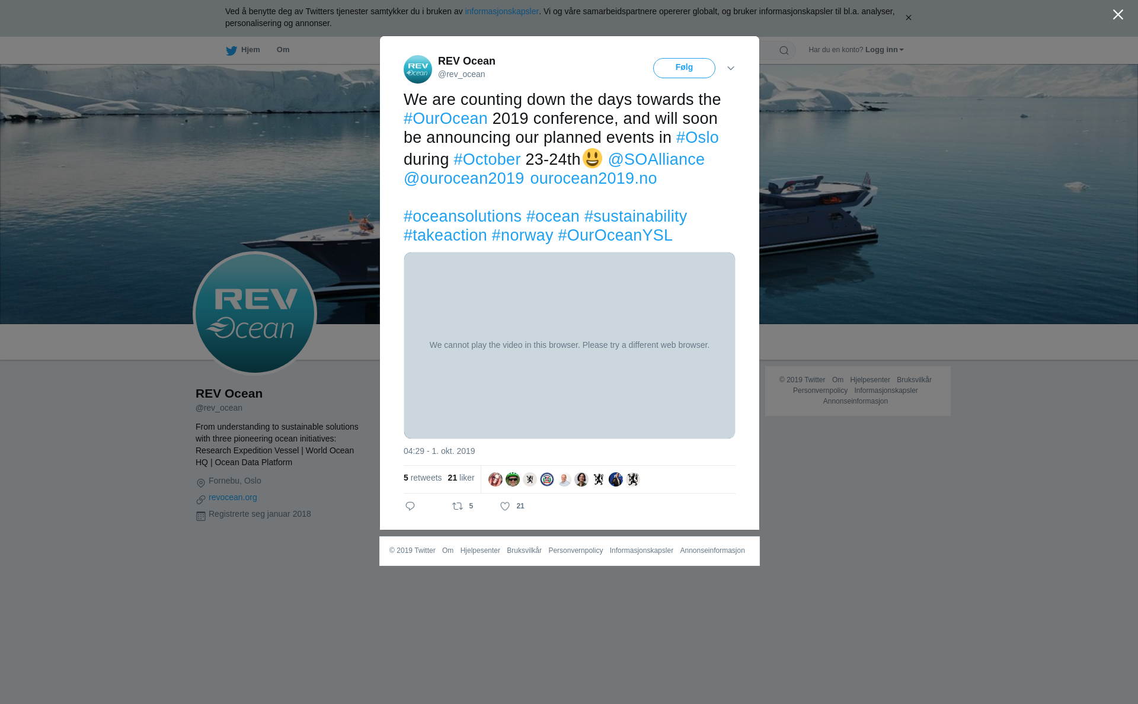Click the reply speech bubble icon

(x=410, y=506)
